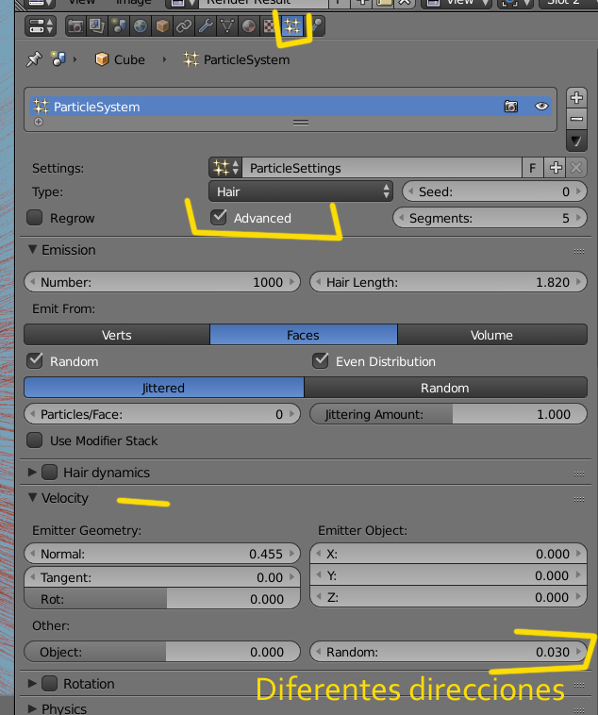
Task: Uncheck the Advanced checkbox
Action: (219, 218)
